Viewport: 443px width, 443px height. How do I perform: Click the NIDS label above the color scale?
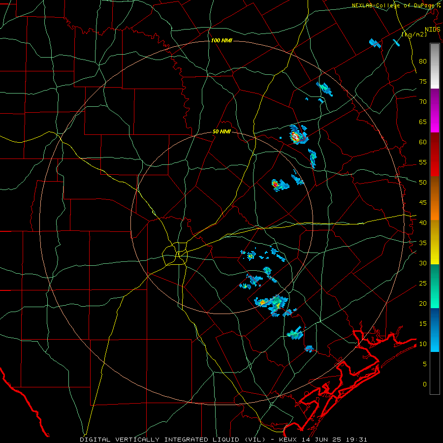click(x=432, y=30)
